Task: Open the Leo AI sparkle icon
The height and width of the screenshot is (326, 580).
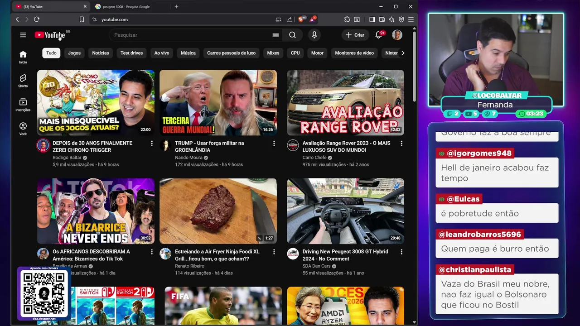Action: (391, 19)
